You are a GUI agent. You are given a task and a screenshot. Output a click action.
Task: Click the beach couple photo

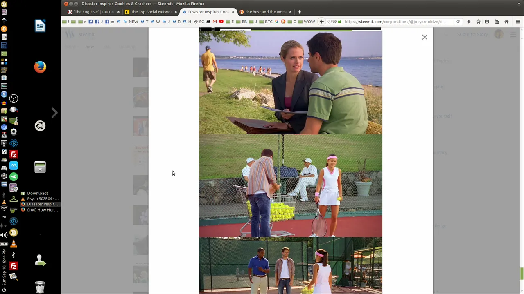[290, 83]
